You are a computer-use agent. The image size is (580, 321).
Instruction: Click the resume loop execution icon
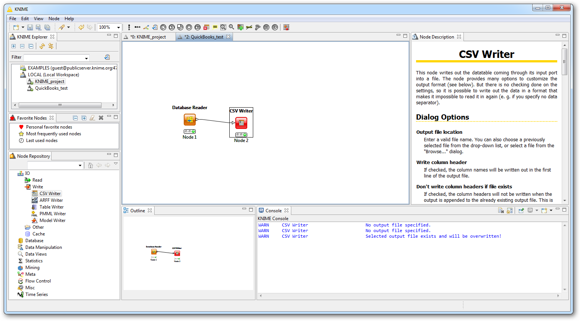[275, 27]
